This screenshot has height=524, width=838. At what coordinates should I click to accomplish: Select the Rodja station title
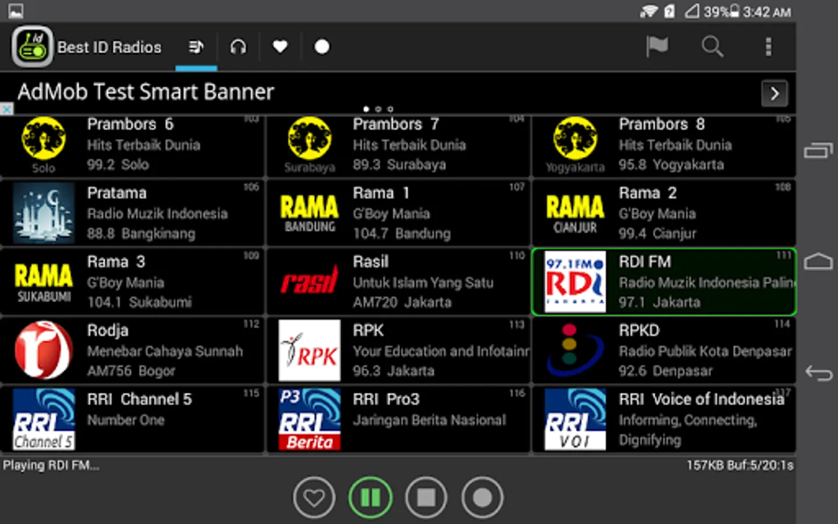[x=108, y=331]
